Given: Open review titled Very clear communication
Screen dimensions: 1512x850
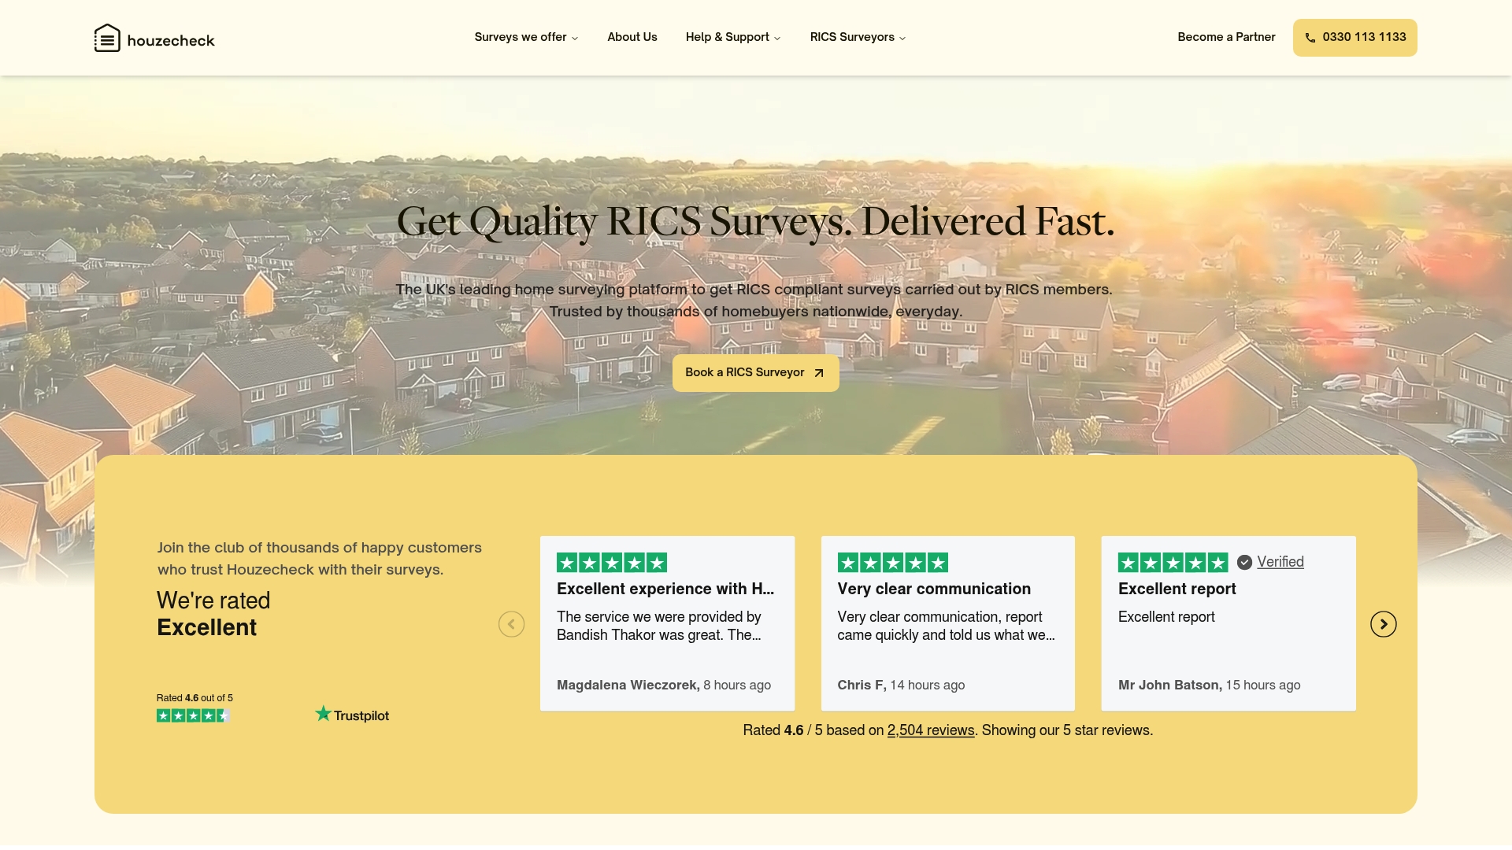Looking at the screenshot, I should point(934,589).
